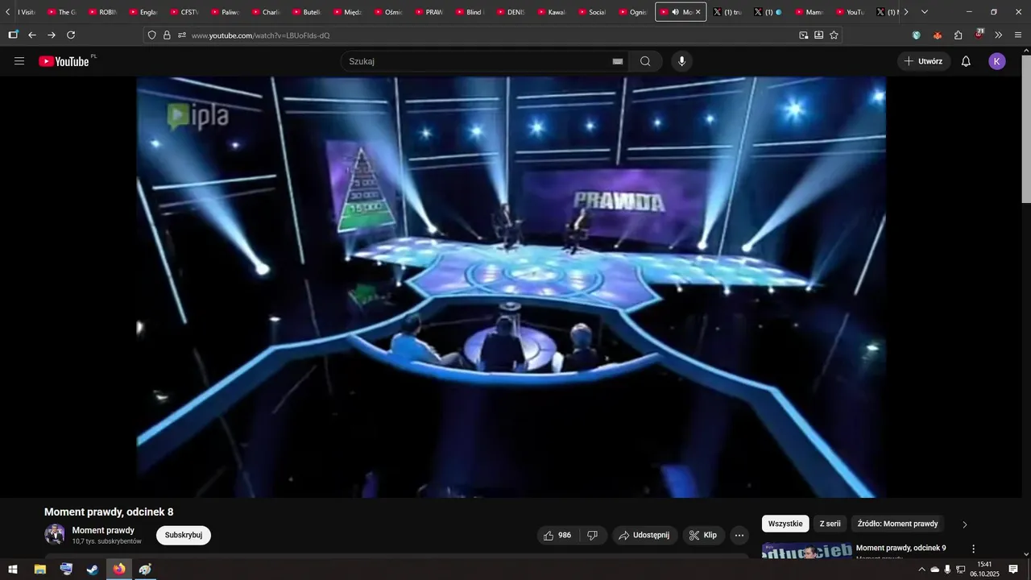This screenshot has width=1031, height=580.
Task: Open Steam from taskbar
Action: 93,570
